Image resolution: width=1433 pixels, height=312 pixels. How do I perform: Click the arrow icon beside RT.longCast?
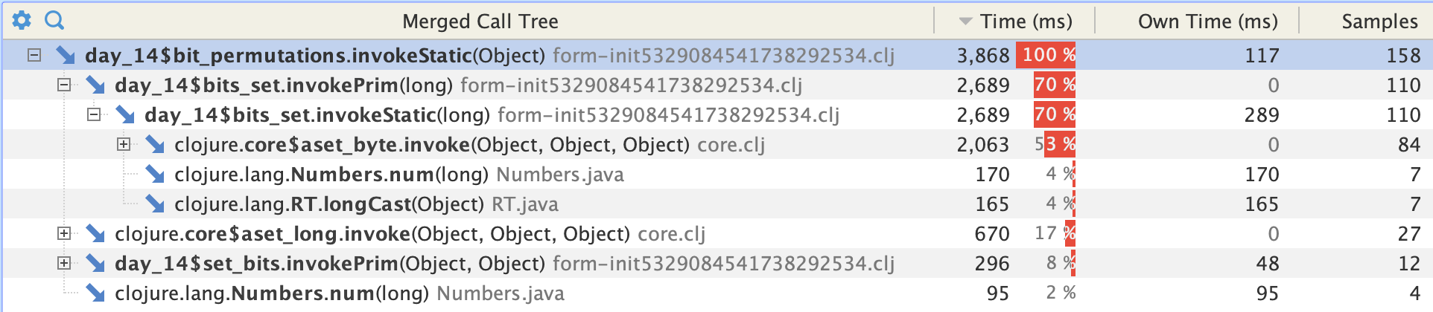[155, 204]
